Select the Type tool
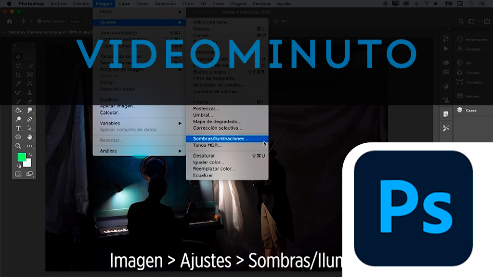The height and width of the screenshot is (277, 493). click(x=18, y=128)
